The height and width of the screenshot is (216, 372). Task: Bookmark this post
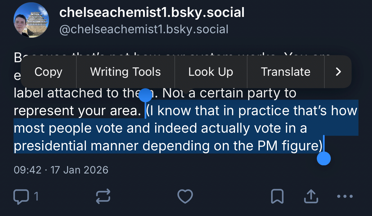pyautogui.click(x=277, y=196)
